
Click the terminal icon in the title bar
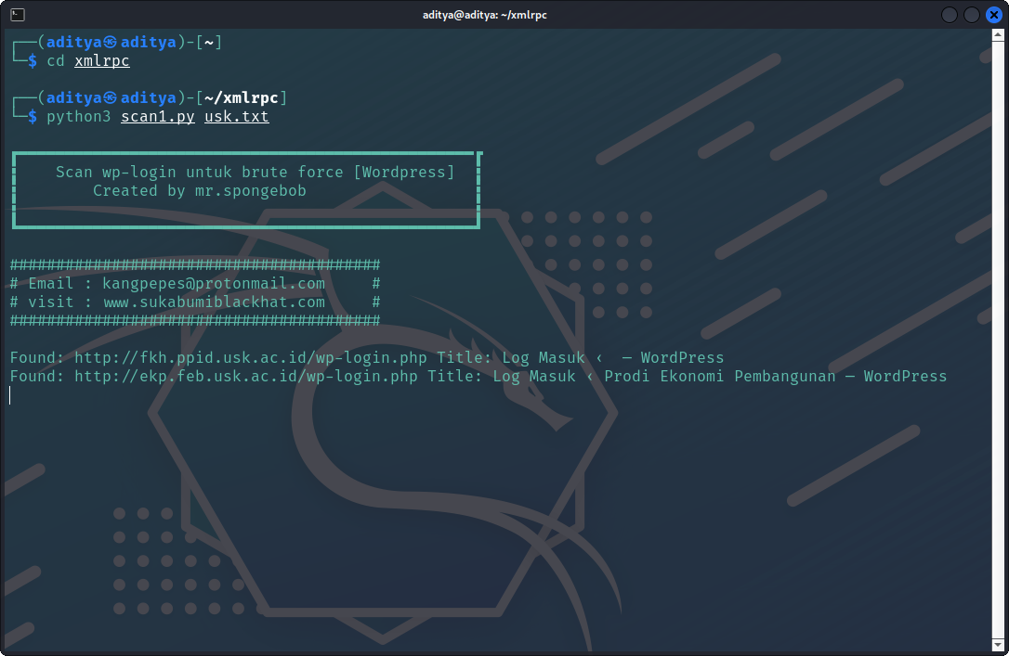18,15
